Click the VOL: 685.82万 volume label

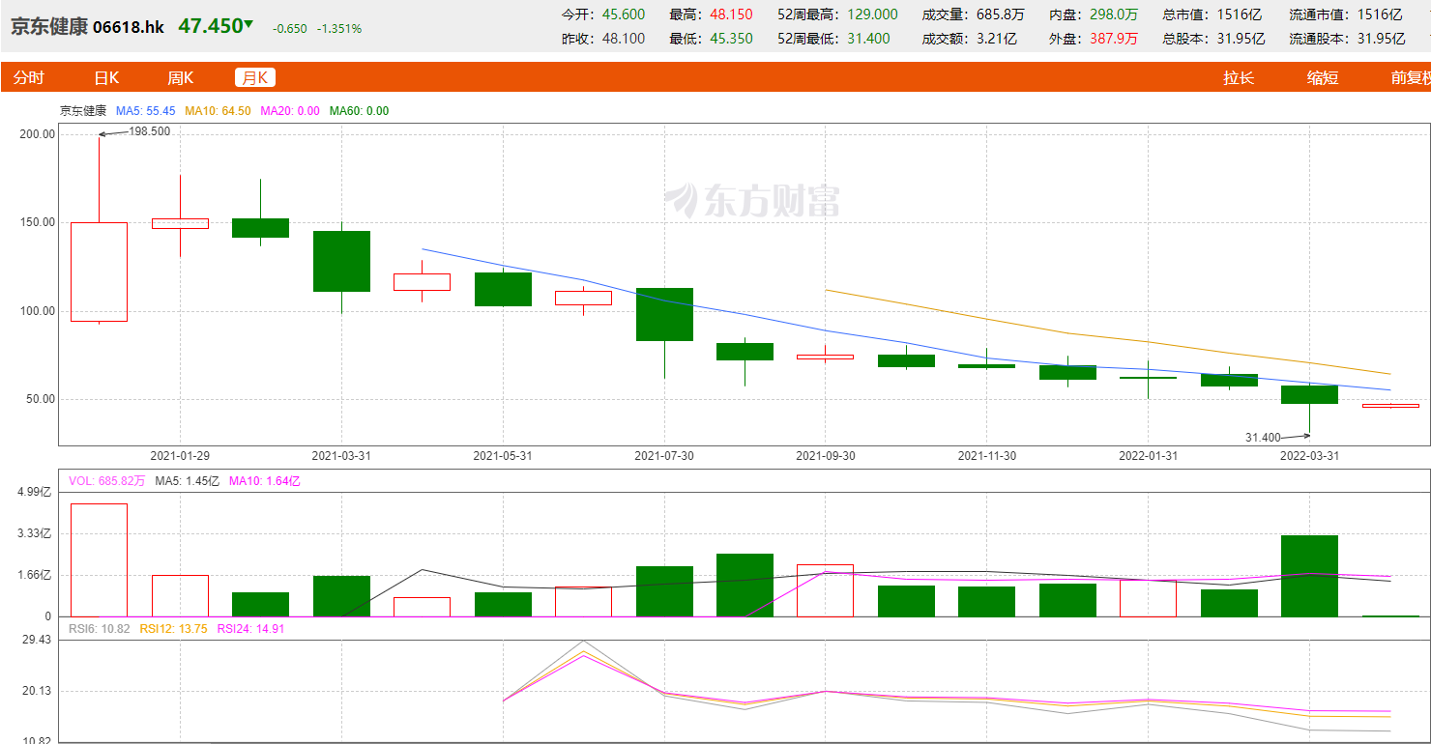[106, 480]
